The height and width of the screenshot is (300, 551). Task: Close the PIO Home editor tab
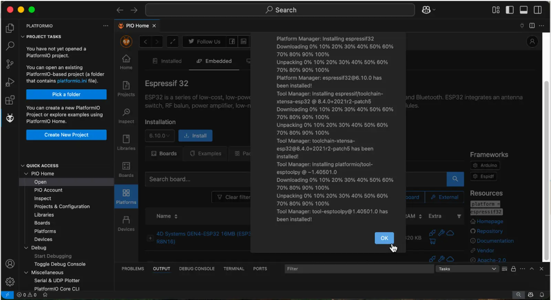(154, 26)
